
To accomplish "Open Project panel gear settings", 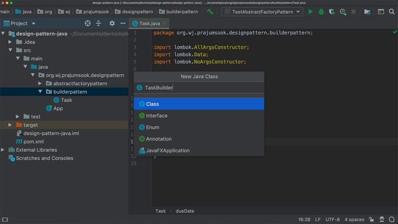I will [112, 24].
